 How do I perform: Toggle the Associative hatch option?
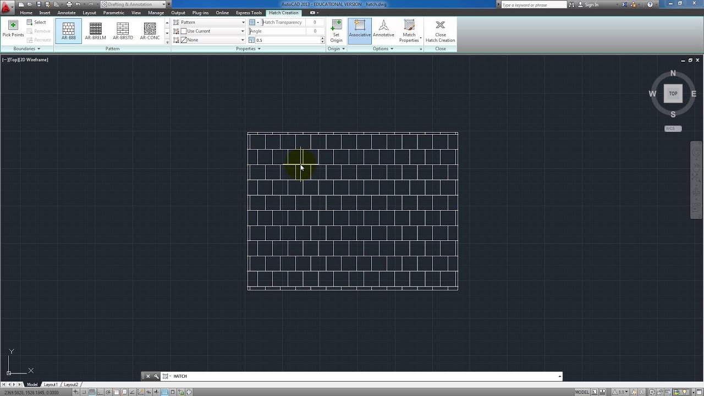(x=360, y=30)
